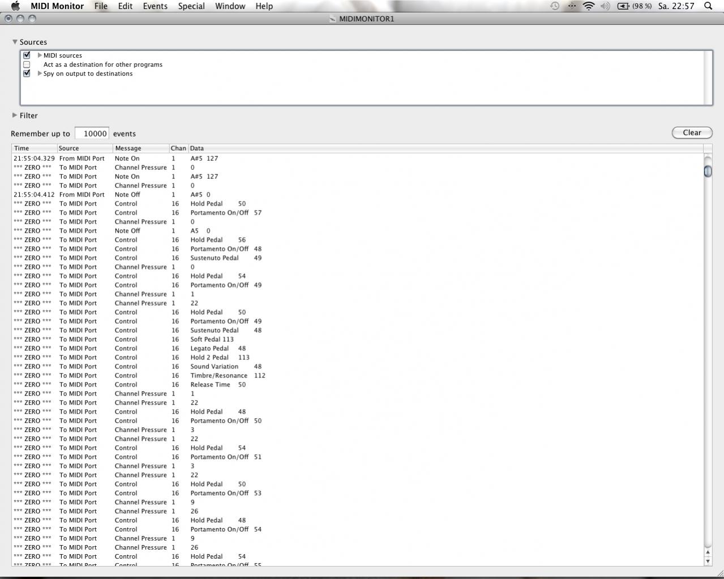Image resolution: width=724 pixels, height=579 pixels.
Task: Open the Special menu
Action: pyautogui.click(x=191, y=6)
